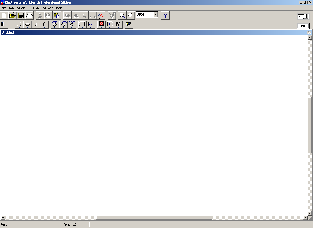Restore down the application window
Image resolution: width=313 pixels, height=228 pixels.
pos(305,2)
